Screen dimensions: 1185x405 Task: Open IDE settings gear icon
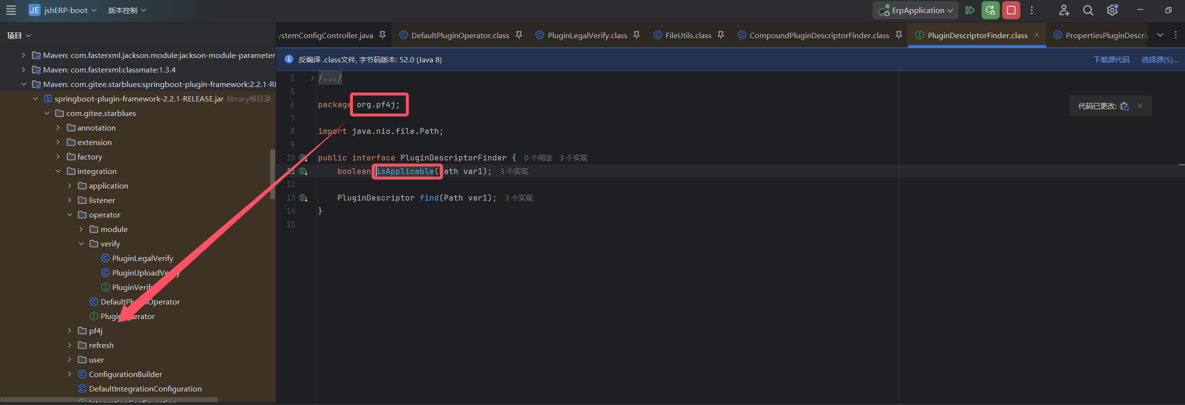pos(1112,10)
